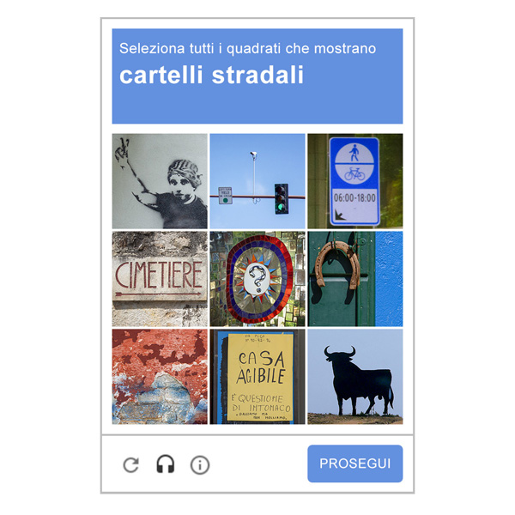Click the PROSEGUI button
Viewport: 515px width, 515px height.
click(354, 463)
